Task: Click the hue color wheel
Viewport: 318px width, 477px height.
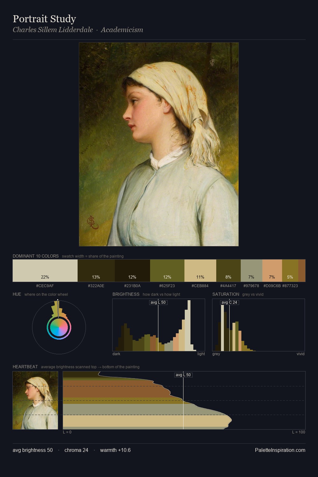Action: pyautogui.click(x=59, y=327)
